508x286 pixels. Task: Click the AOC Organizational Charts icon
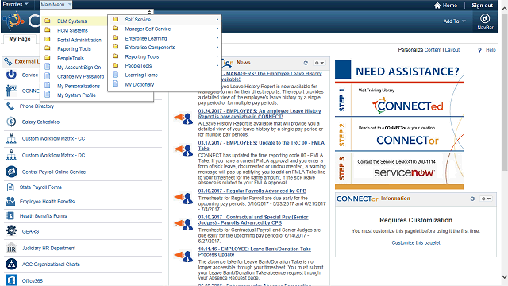(11, 264)
